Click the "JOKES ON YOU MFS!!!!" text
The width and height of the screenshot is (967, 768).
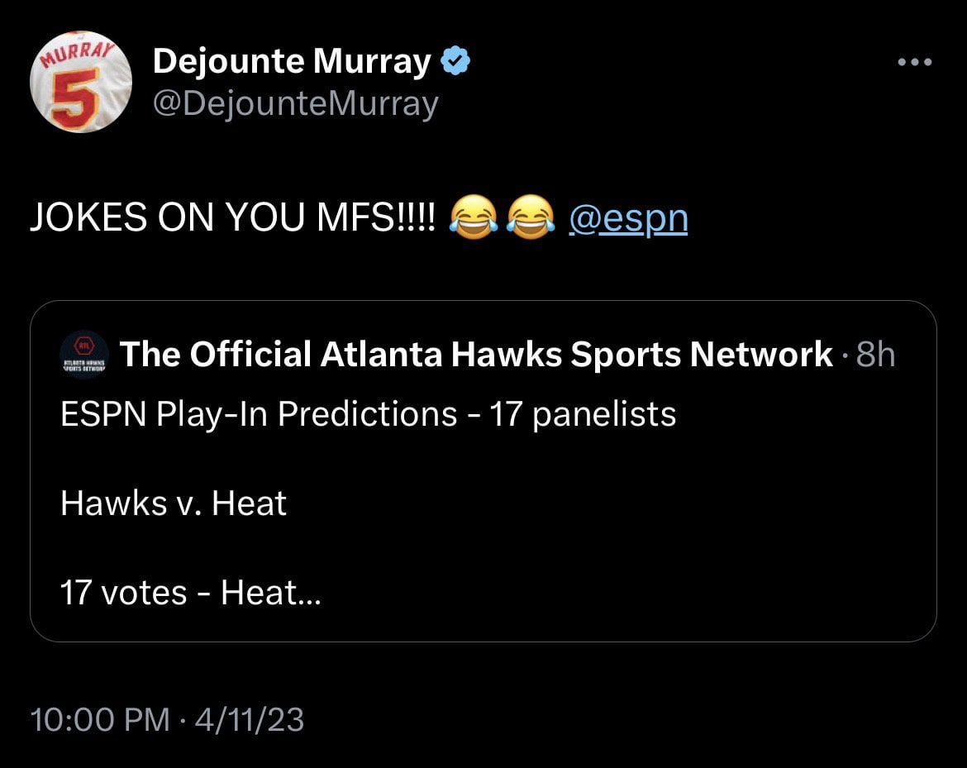click(x=232, y=218)
